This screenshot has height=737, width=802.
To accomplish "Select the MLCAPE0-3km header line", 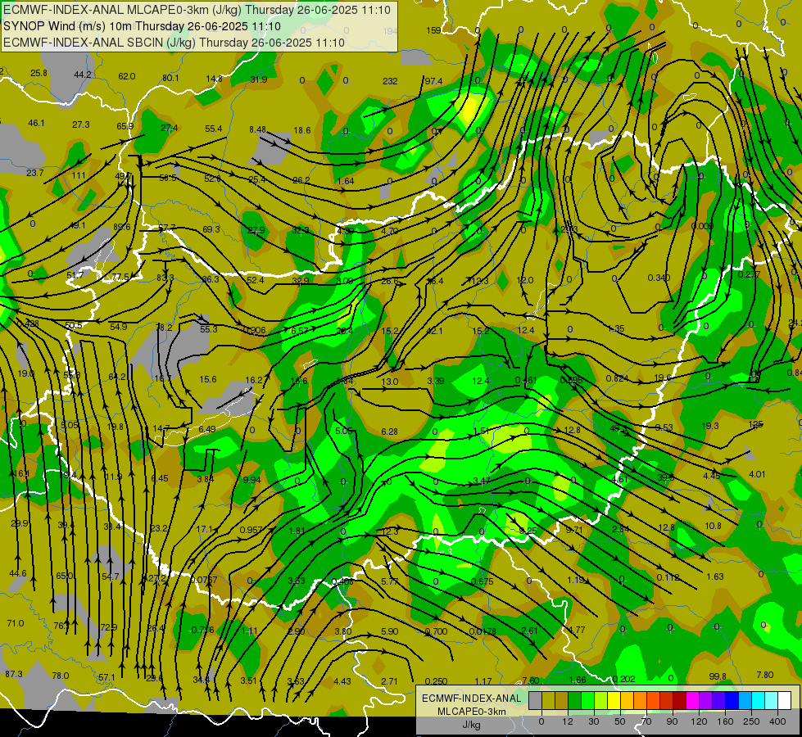I will point(197,10).
